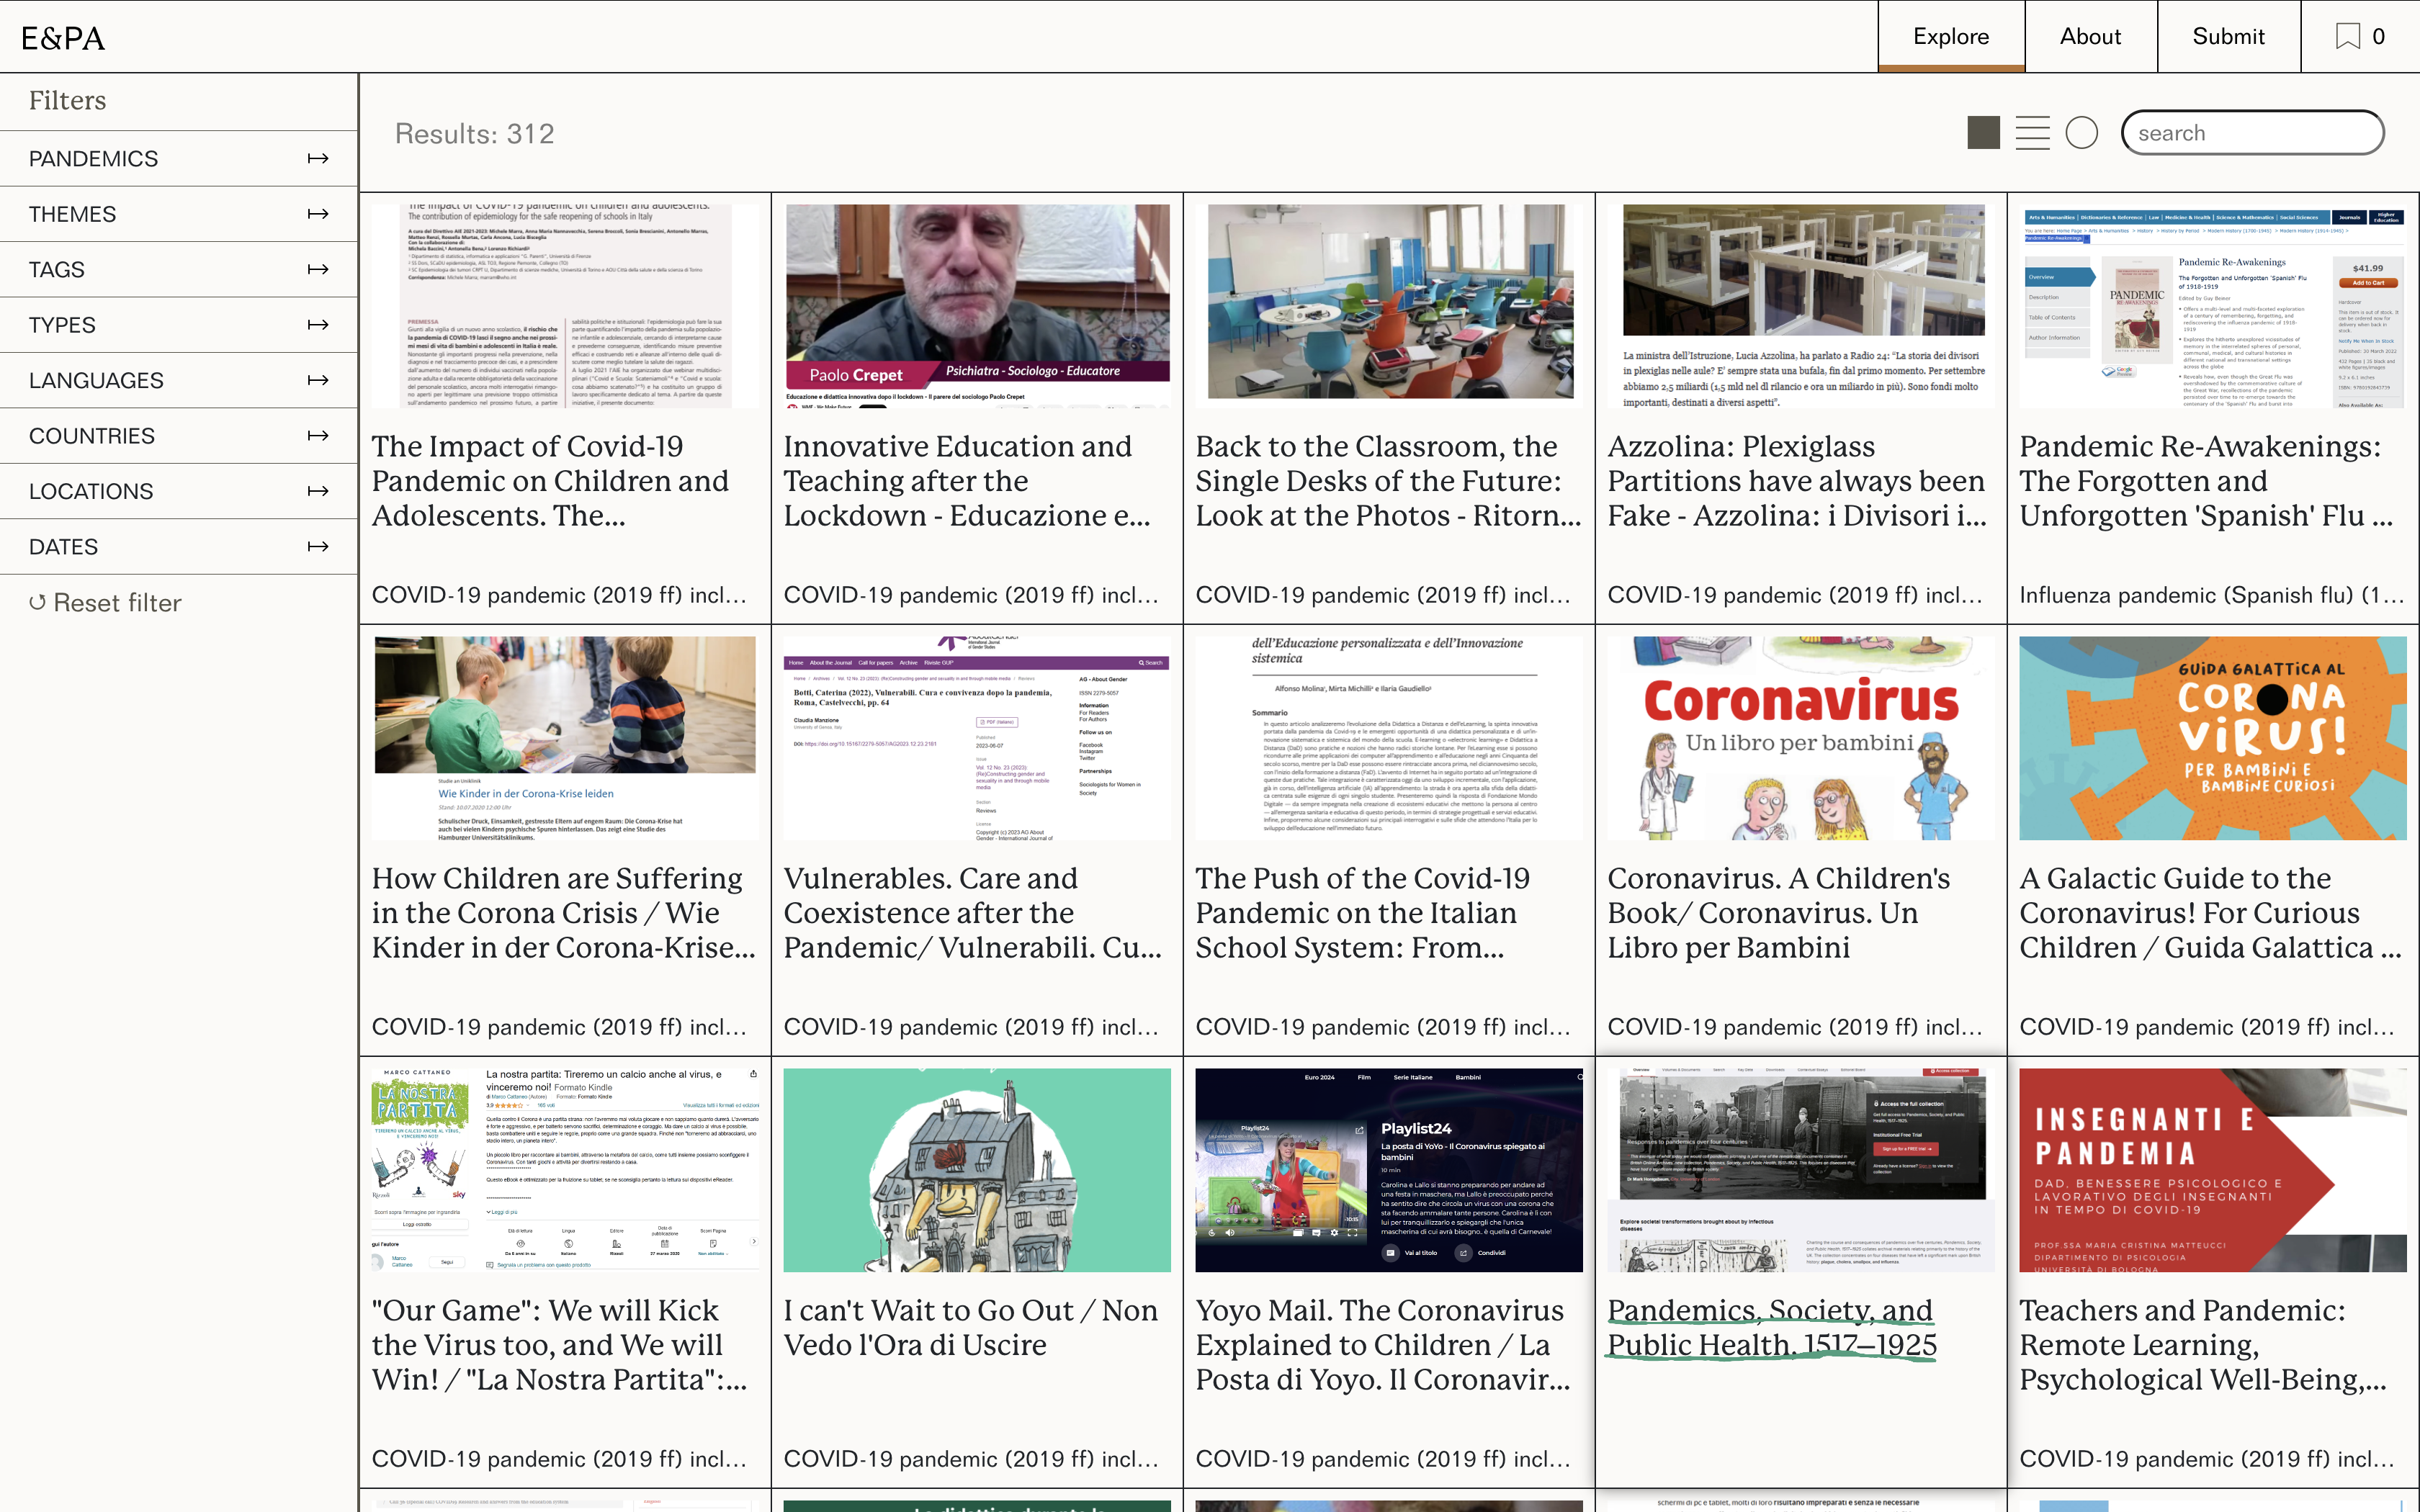
Task: Click the 'Results: 312' count text
Action: click(x=475, y=134)
